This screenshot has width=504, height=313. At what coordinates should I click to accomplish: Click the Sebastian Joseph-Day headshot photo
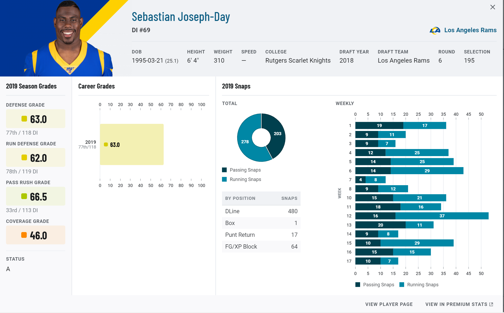(x=69, y=38)
